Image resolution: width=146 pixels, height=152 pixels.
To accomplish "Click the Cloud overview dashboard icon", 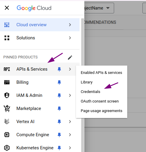I will click(7, 25).
